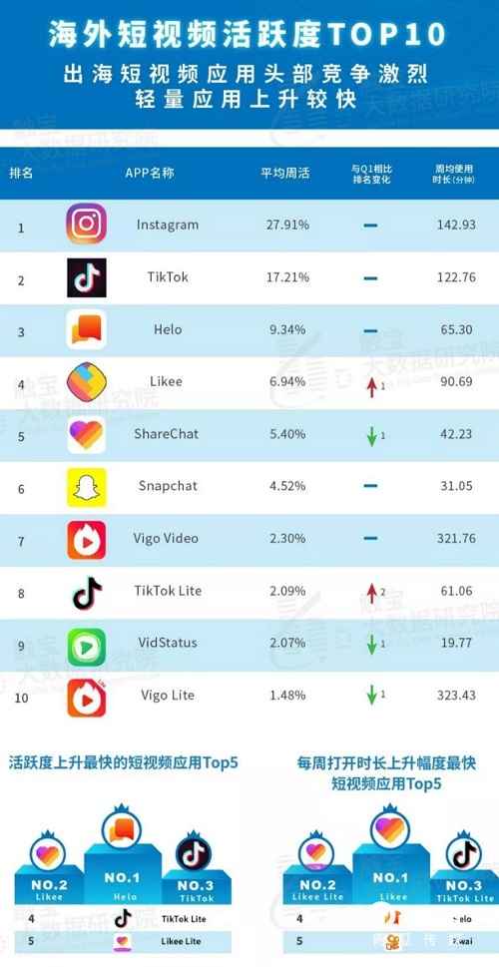The height and width of the screenshot is (967, 499).
Task: Click the yellow Snapchat ghost icon
Action: point(87,487)
